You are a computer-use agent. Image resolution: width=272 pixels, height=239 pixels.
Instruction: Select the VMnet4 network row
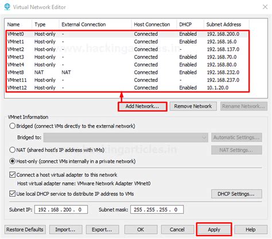[127, 65]
